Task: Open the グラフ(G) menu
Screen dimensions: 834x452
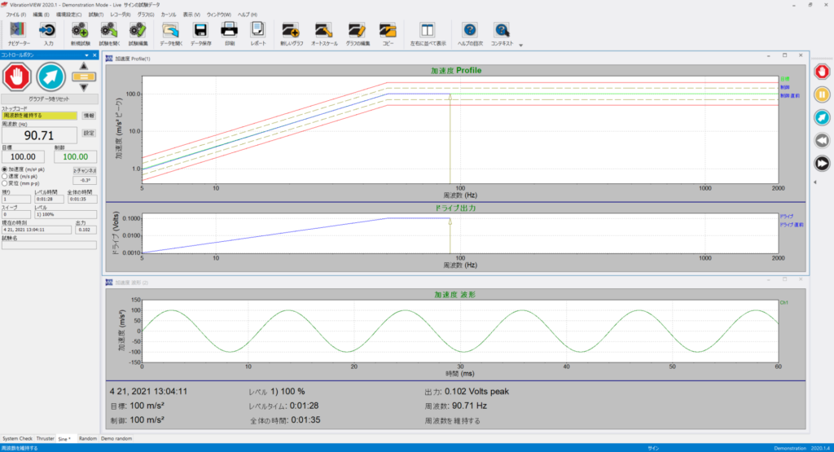Action: click(146, 15)
